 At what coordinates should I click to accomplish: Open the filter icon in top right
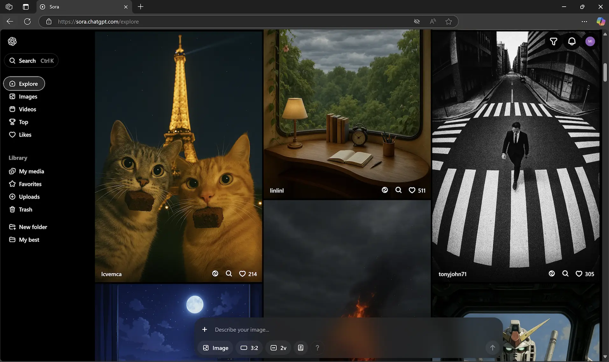(554, 41)
